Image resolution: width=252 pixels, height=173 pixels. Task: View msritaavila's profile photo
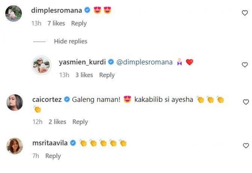point(14,146)
